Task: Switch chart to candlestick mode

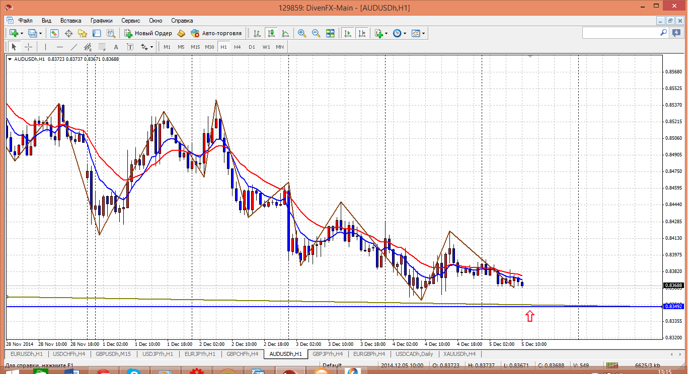Action: 271,33
